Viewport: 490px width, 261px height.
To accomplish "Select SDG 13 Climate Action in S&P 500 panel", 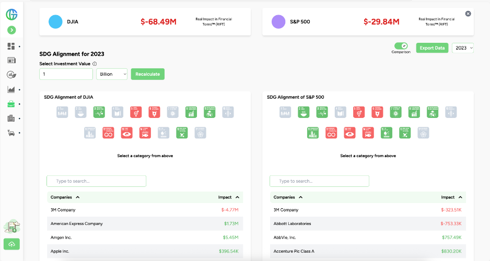I will click(349, 133).
